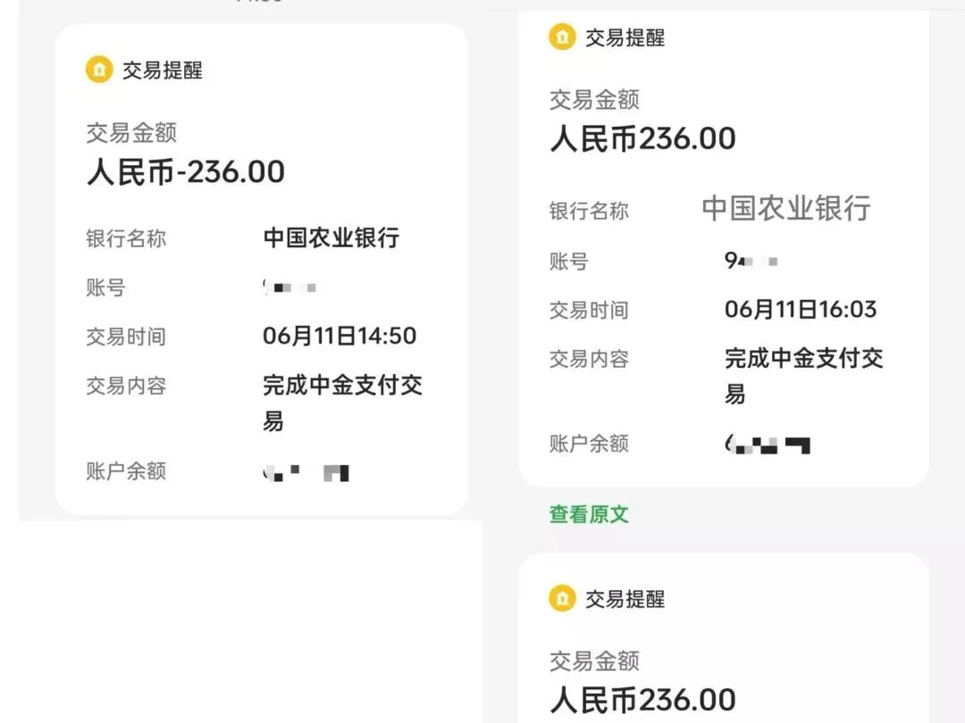Click the house symbol inside the left yellow circle
Screen dimensions: 965x723
99,69
